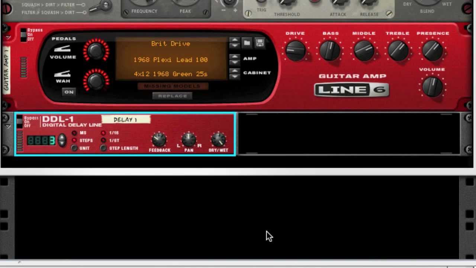Image resolution: width=476 pixels, height=268 pixels.
Task: Click the Step Length button
Action: [104, 148]
